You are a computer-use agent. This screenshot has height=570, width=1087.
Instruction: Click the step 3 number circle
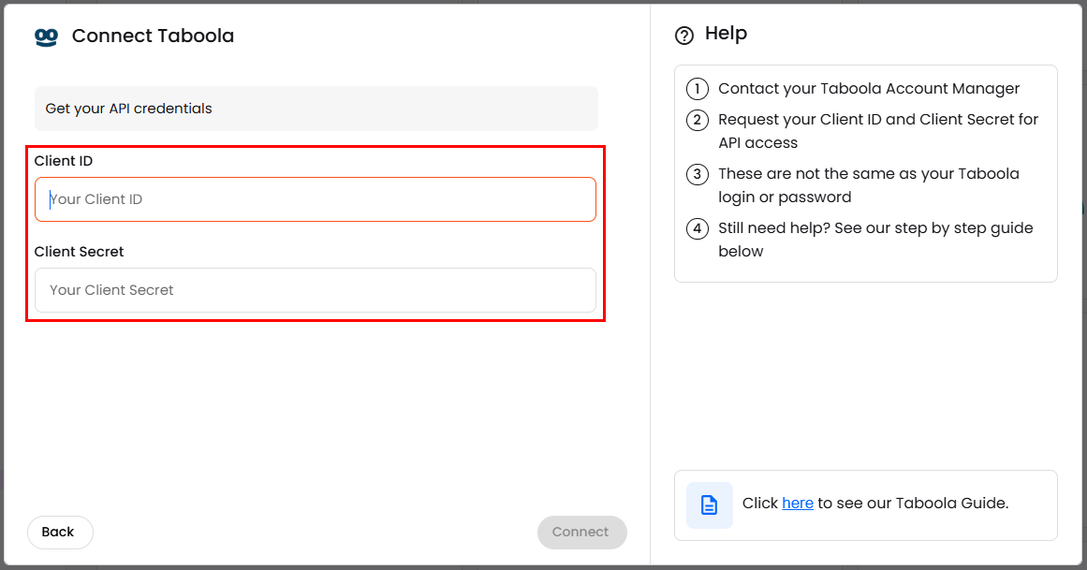pyautogui.click(x=697, y=174)
